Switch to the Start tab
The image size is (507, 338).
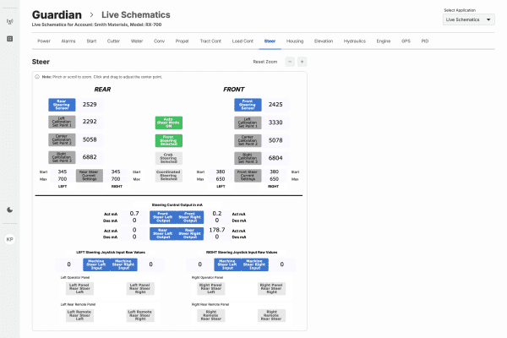click(91, 41)
